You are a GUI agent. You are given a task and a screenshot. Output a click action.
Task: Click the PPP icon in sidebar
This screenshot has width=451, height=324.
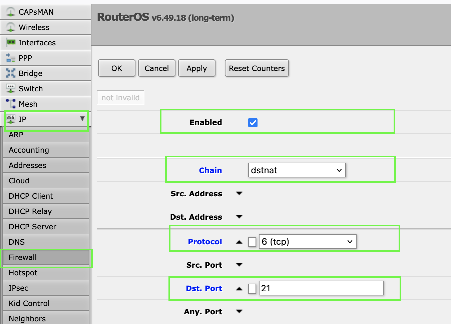tap(11, 58)
